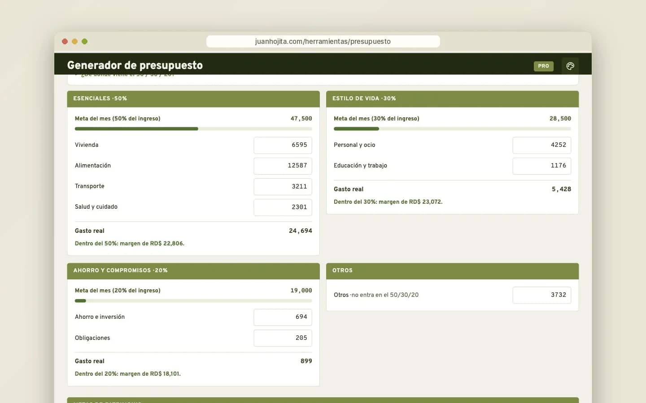Viewport: 646px width, 403px height.
Task: Click the OTROS section header
Action: [452, 270]
